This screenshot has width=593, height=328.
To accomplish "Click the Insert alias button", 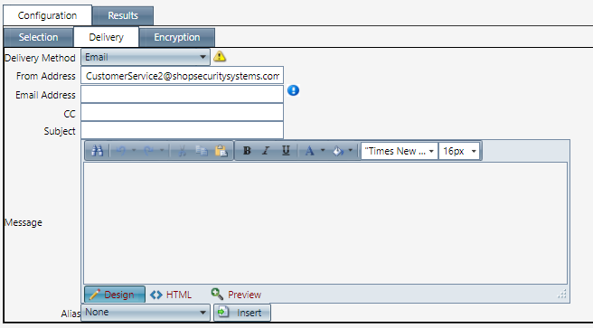I will [x=242, y=313].
